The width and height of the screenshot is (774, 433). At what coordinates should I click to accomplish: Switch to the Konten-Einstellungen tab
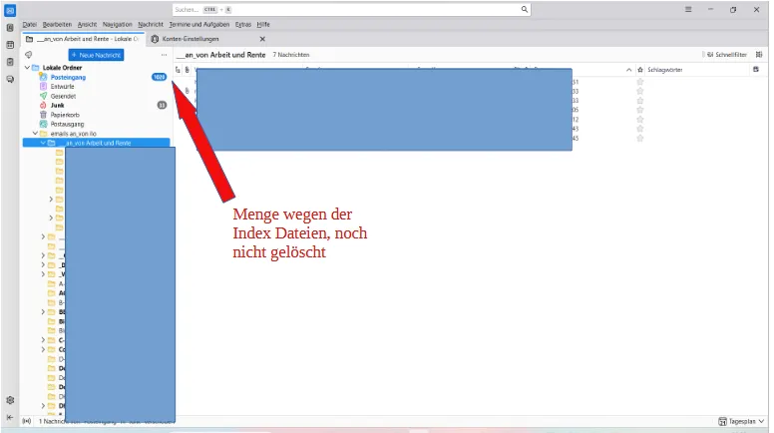(x=191, y=39)
